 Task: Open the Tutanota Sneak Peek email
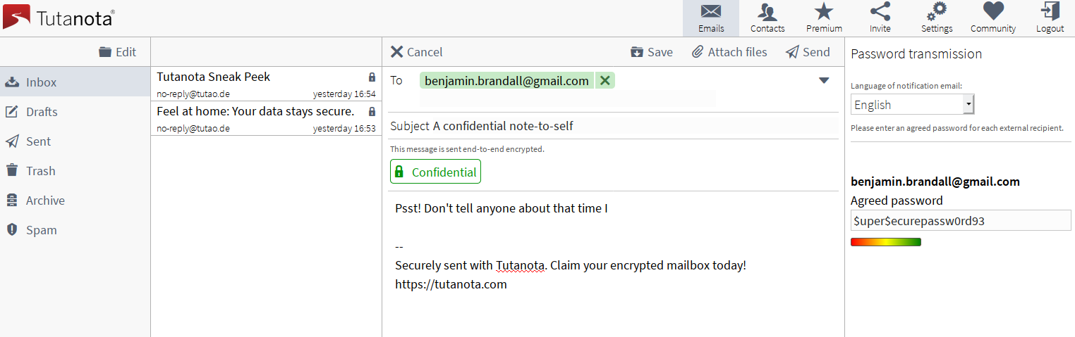pos(266,84)
